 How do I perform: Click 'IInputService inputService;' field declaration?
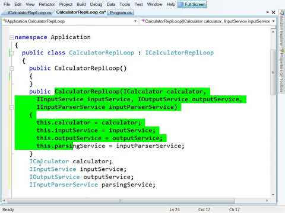point(78,169)
